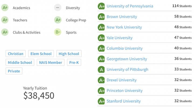
Task: Click the $38,450 yearly tuition amount
Action: pos(39,95)
